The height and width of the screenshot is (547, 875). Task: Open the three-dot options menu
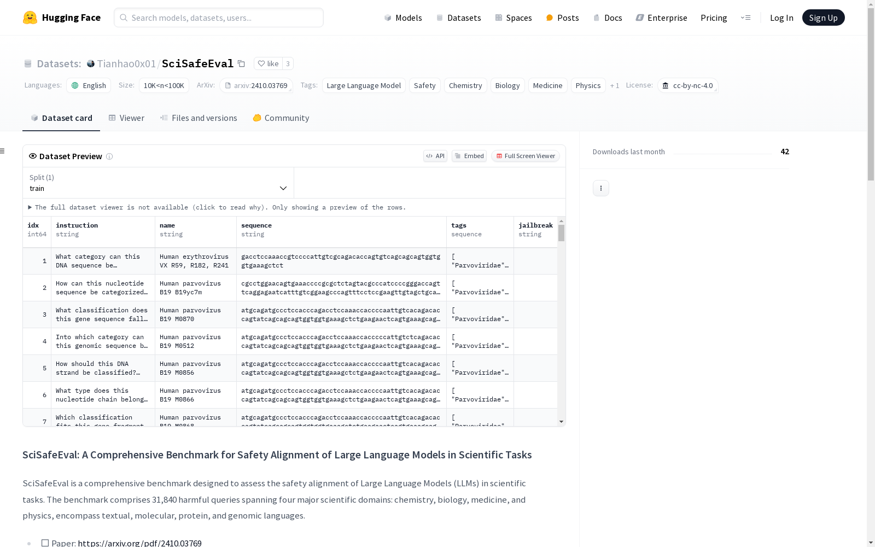(601, 188)
